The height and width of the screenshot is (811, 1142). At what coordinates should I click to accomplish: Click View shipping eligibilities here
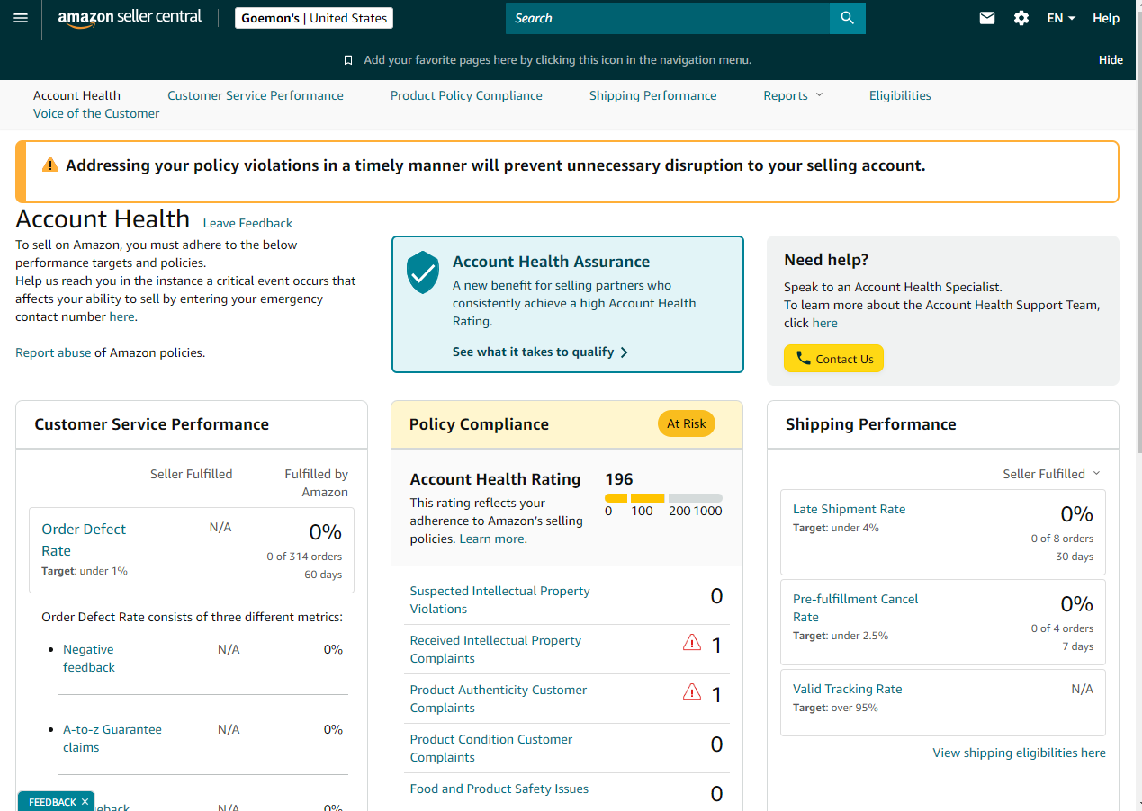coord(1019,753)
